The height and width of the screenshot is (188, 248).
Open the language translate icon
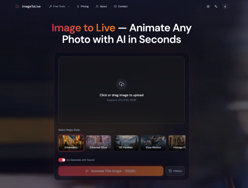[x=216, y=6]
